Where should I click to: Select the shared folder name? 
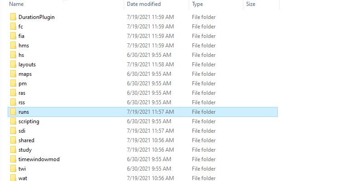pyautogui.click(x=26, y=140)
